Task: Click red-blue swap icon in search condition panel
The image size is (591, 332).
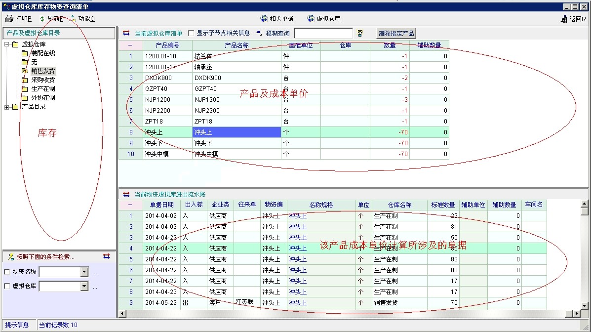Action: click(x=107, y=256)
